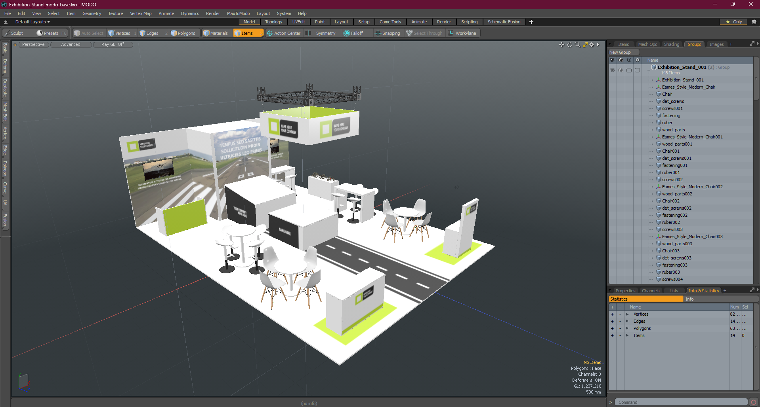Click the viewport zoom magnifier icon
Image resolution: width=760 pixels, height=407 pixels.
[x=577, y=45]
